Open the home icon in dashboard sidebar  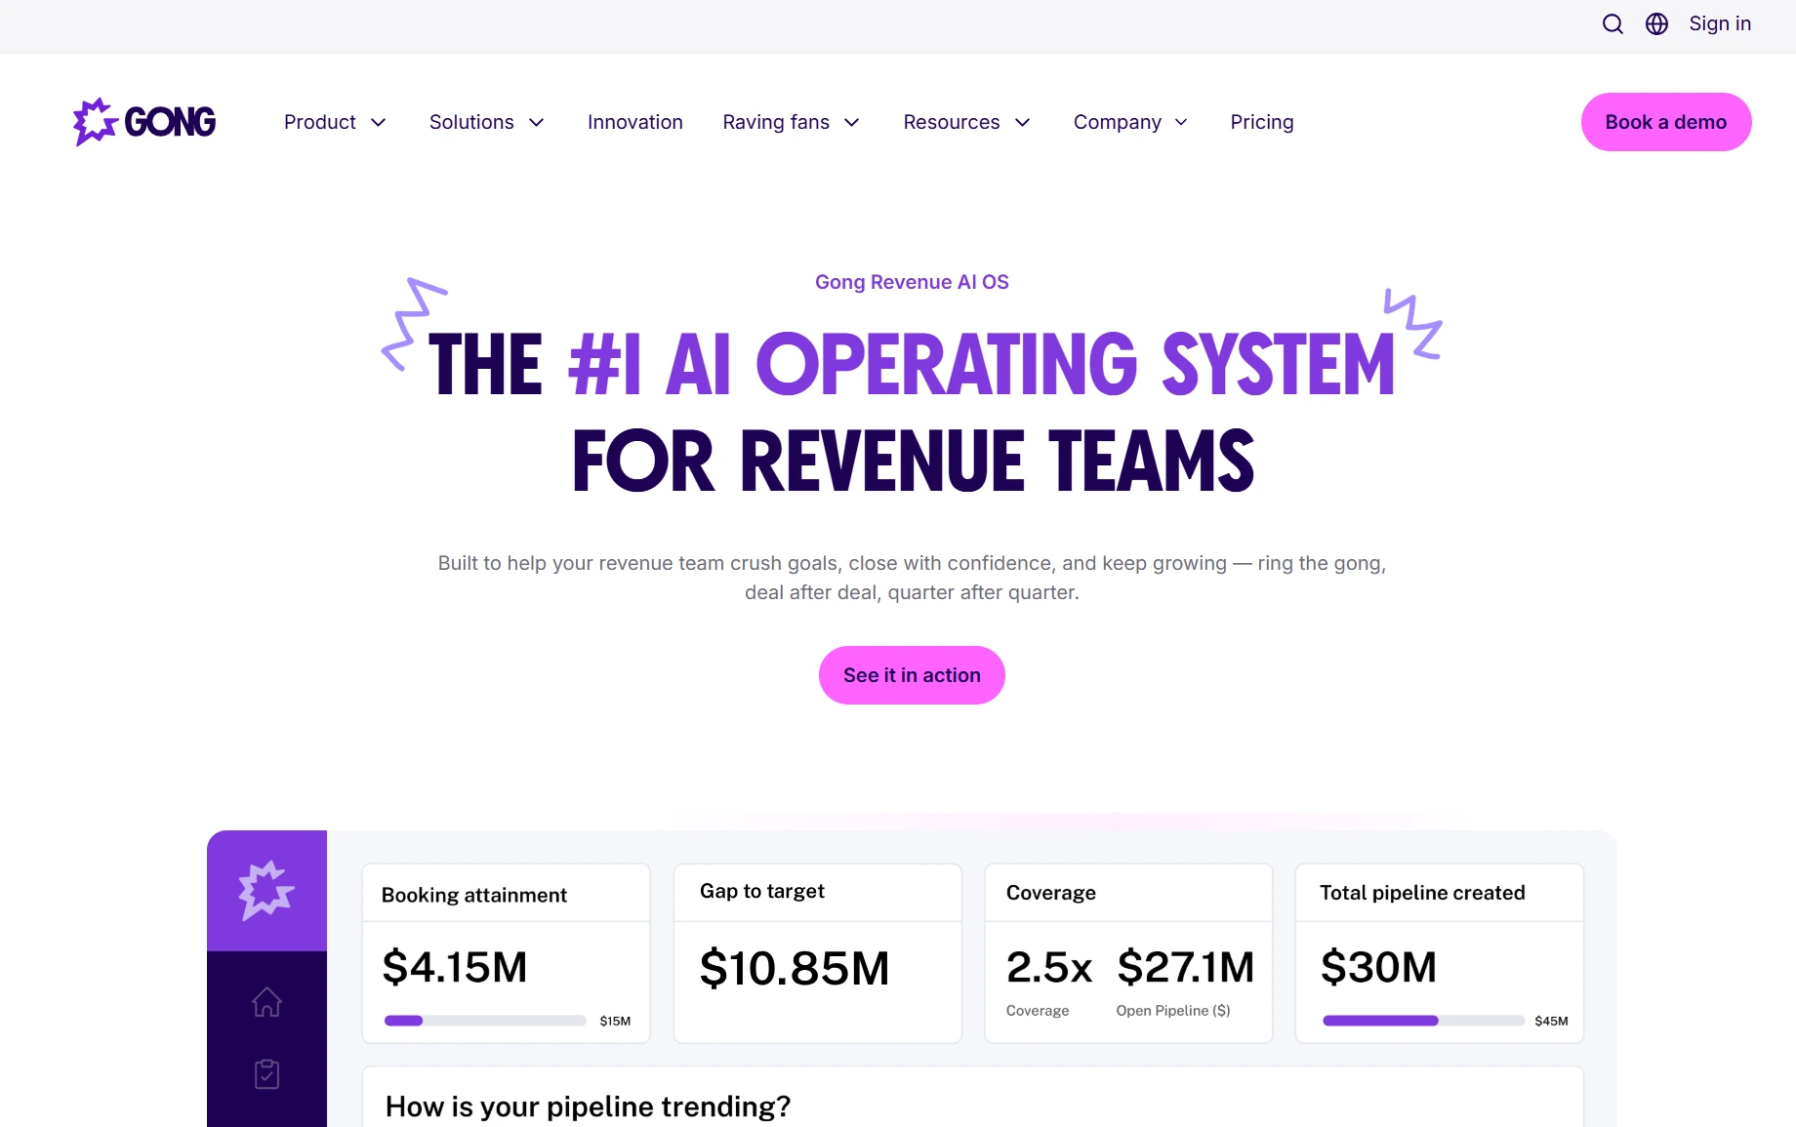click(266, 1002)
